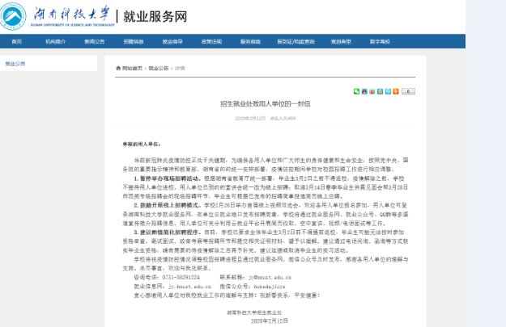Select 就业公告 in the left sidebar

[15, 63]
